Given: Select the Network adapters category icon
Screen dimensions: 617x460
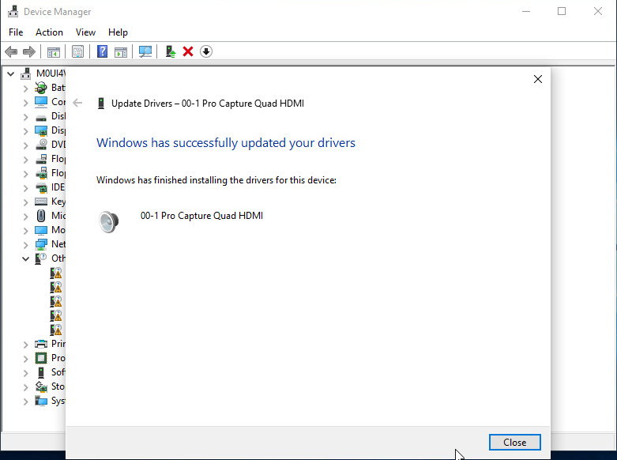Looking at the screenshot, I should coord(41,244).
